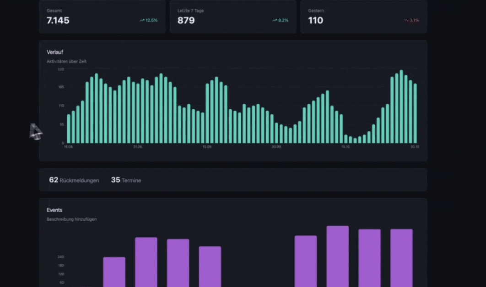
Task: Click the Gestern card label
Action: [x=316, y=11]
